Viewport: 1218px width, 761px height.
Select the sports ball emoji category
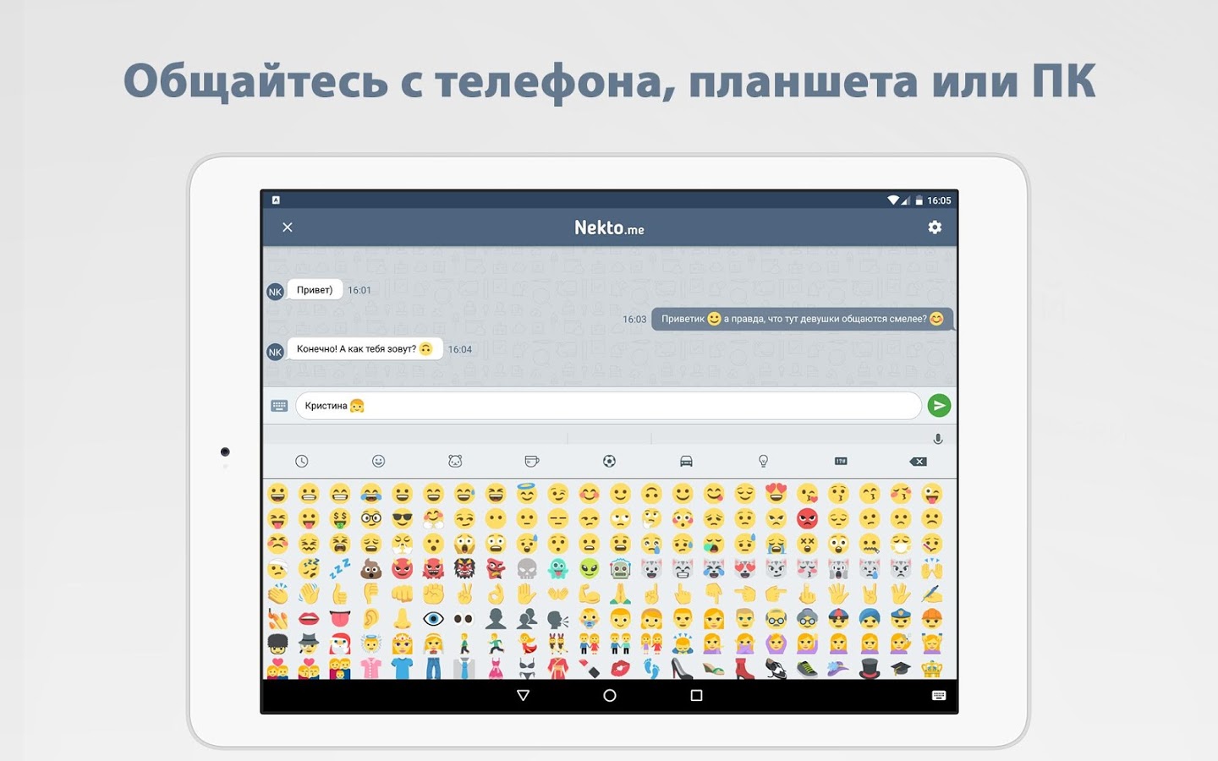coord(609,461)
